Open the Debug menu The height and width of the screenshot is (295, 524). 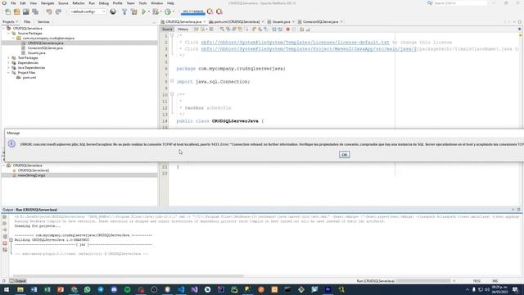104,3
